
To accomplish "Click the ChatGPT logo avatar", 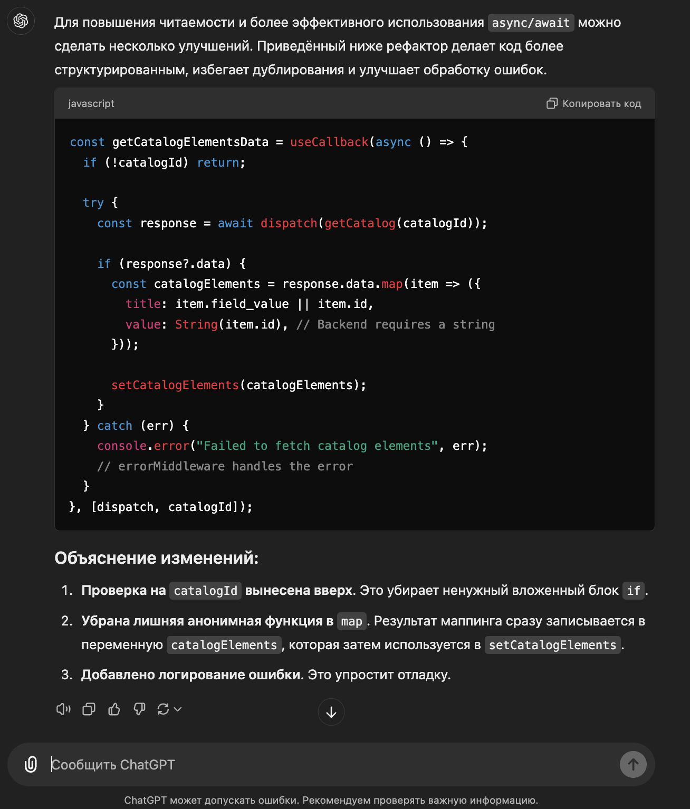I will pyautogui.click(x=21, y=21).
